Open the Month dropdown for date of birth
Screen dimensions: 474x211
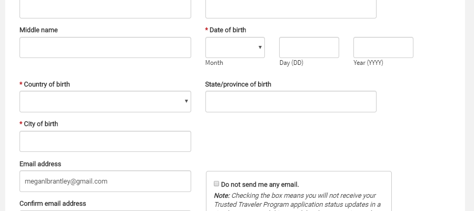click(235, 47)
